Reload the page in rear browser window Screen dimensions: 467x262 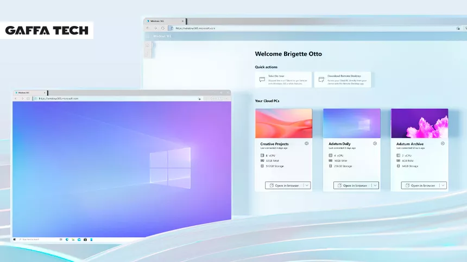pyautogui.click(x=163, y=28)
